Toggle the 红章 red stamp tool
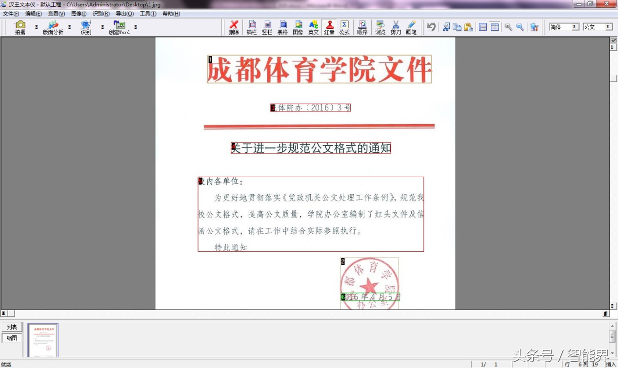 [329, 27]
